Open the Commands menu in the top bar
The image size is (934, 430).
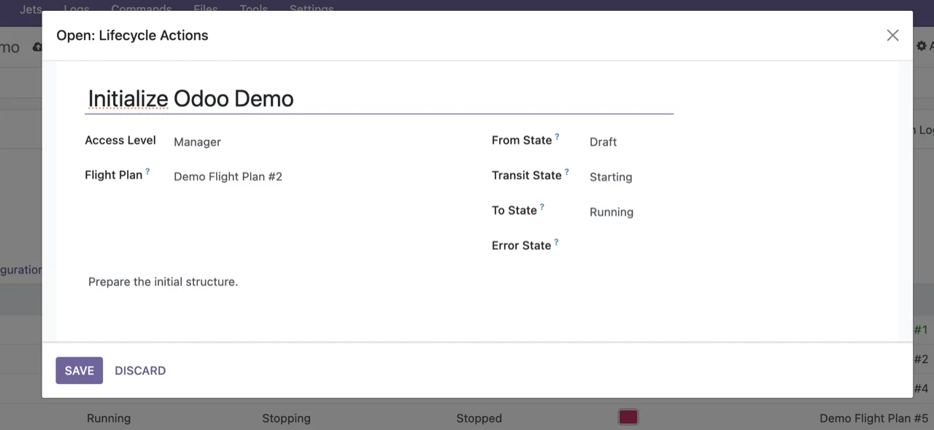[142, 9]
